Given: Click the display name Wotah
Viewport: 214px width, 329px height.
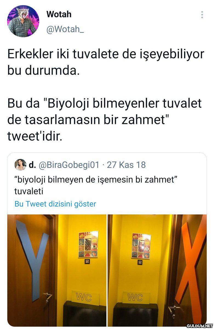Looking at the screenshot, I should pyautogui.click(x=59, y=14).
